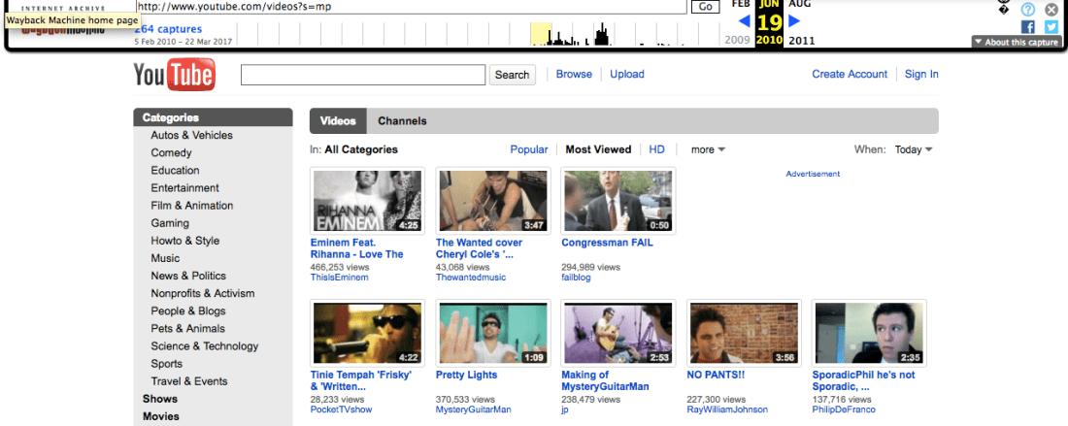
Task: Go to previous capture with left arrow
Action: 744,20
